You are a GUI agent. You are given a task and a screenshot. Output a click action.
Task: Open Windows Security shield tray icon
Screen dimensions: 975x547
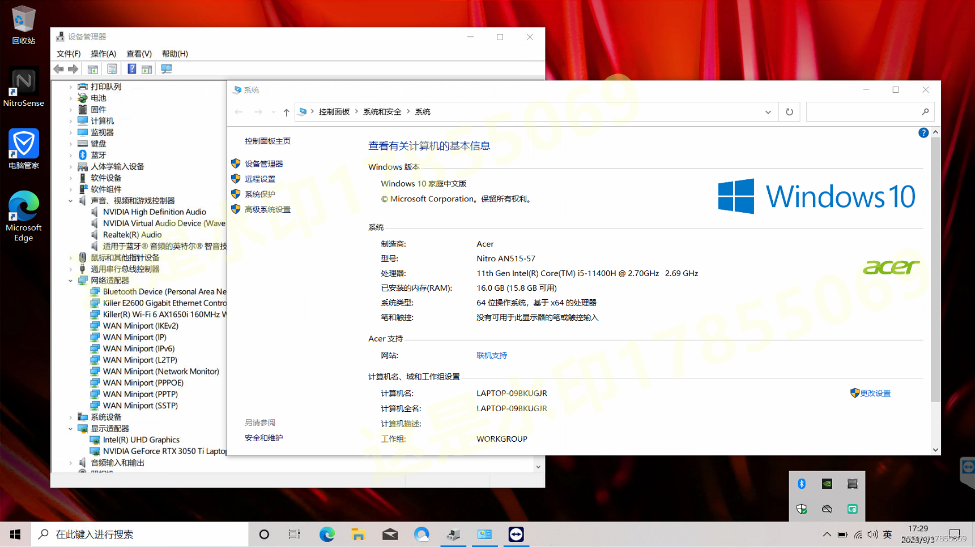[802, 509]
